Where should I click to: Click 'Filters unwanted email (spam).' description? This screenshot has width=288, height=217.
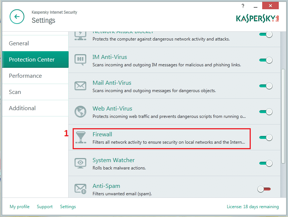click(x=122, y=194)
